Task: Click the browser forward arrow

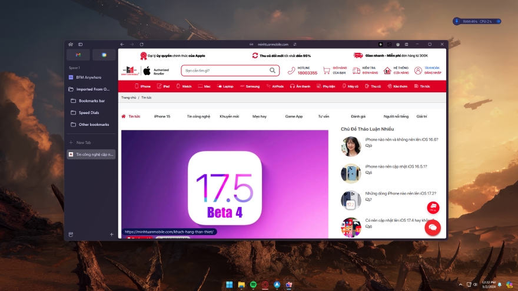Action: click(x=132, y=44)
